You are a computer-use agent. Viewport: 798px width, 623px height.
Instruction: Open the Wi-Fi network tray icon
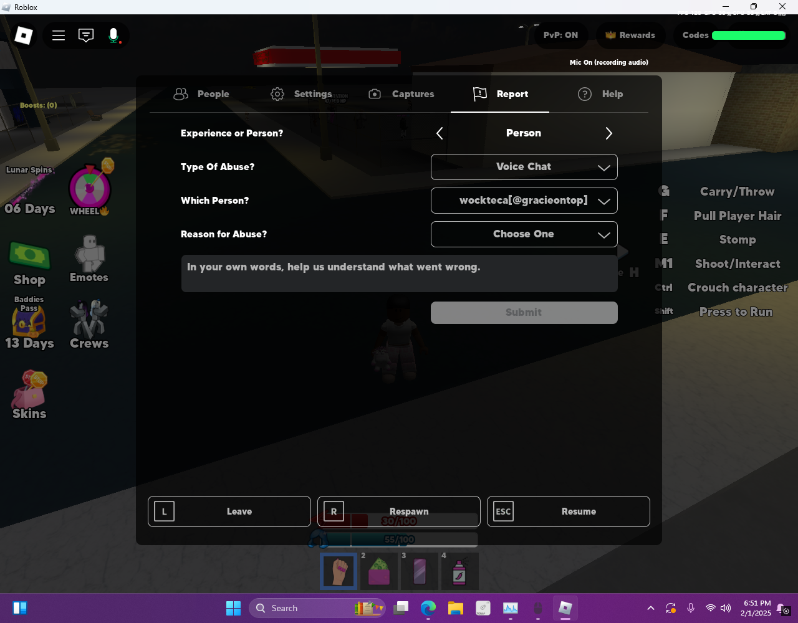click(x=710, y=608)
